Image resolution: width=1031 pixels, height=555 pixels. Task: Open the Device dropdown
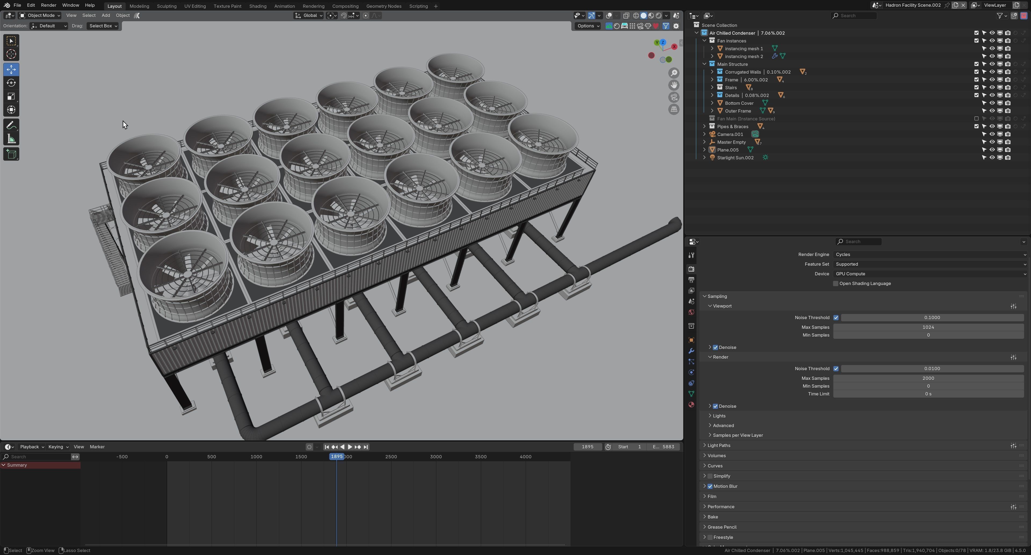pos(930,274)
